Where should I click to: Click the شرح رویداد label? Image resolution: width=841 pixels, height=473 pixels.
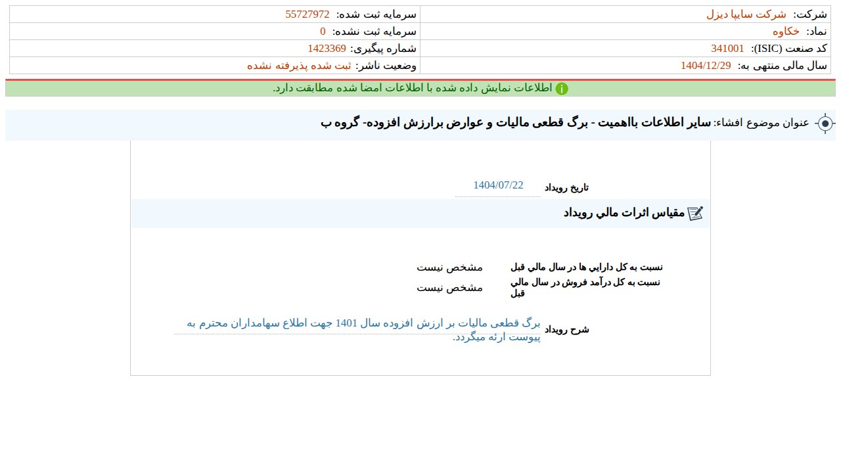[x=566, y=330]
